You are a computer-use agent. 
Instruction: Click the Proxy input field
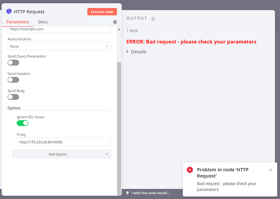64,142
